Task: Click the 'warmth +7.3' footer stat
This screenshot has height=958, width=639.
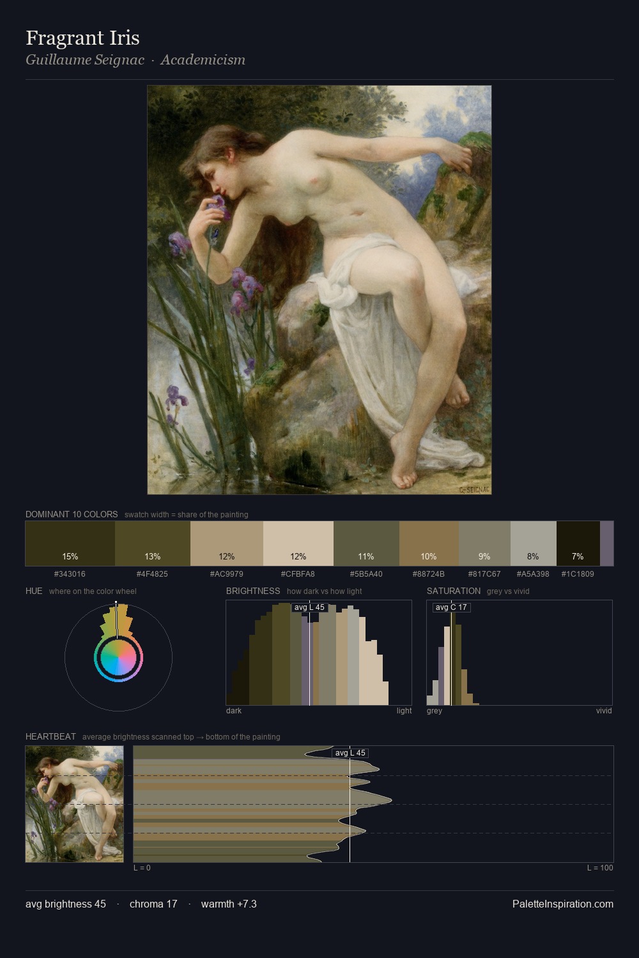Action: tap(229, 904)
